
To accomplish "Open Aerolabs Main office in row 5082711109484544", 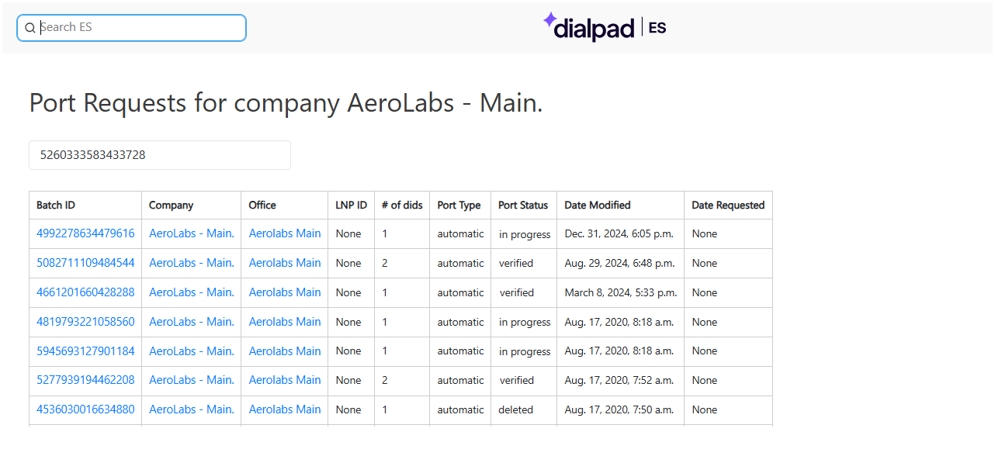I will click(285, 263).
